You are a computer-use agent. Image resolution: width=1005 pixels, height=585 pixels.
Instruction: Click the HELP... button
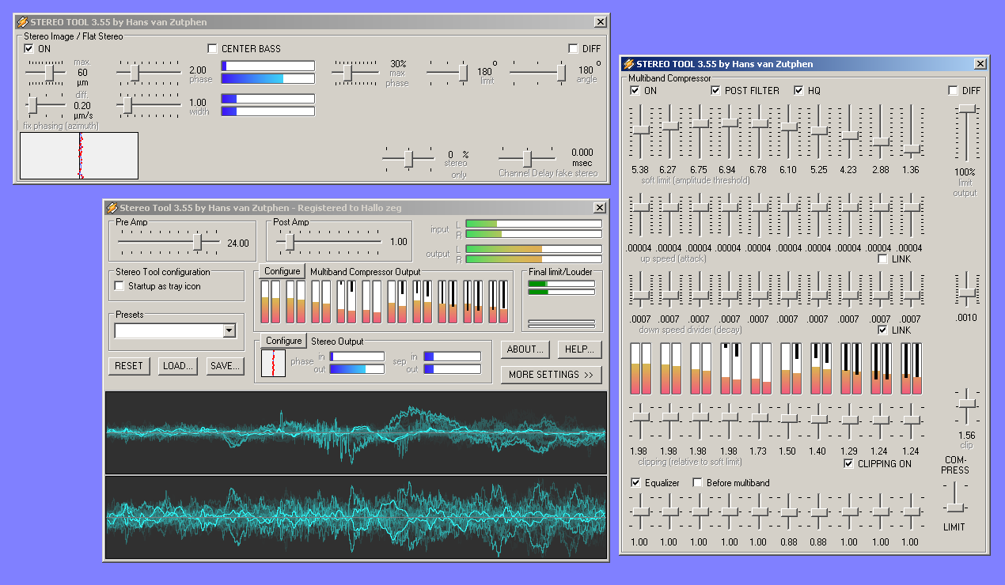[x=579, y=349]
